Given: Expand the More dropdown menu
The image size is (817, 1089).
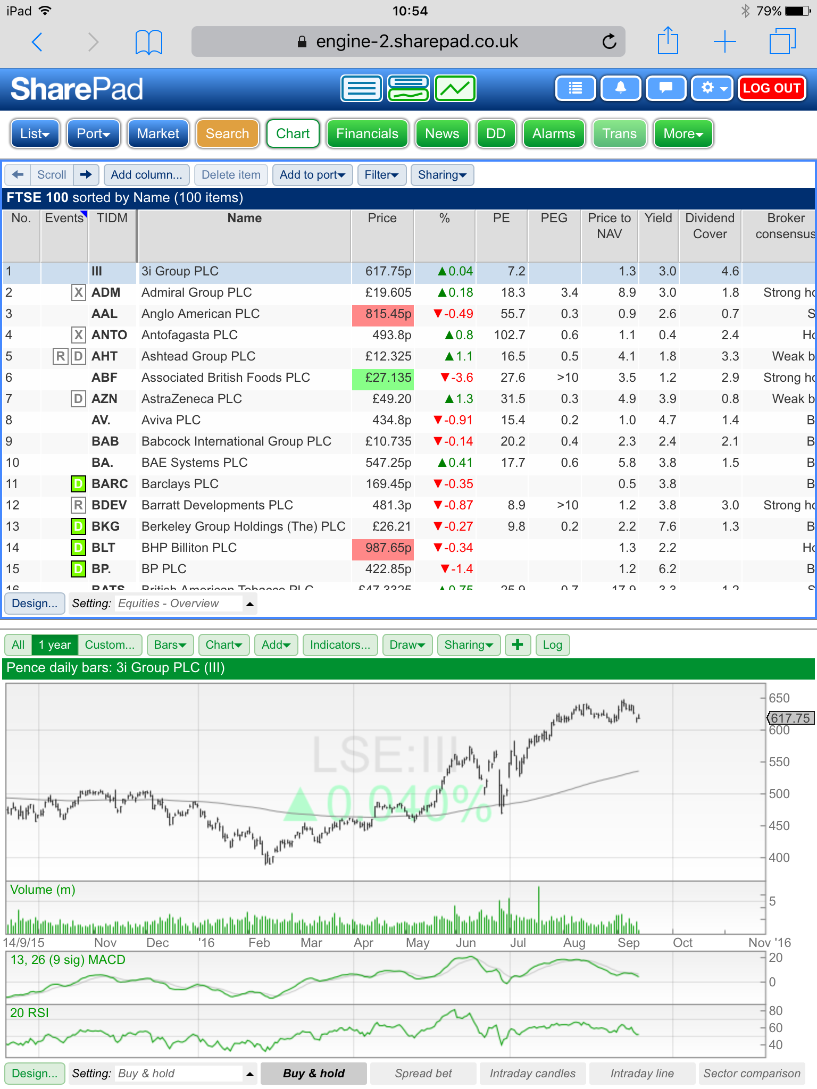Looking at the screenshot, I should point(683,133).
